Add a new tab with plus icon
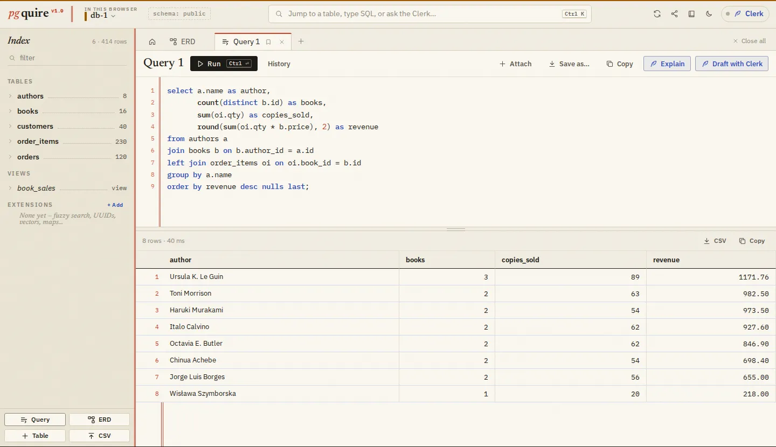 301,41
